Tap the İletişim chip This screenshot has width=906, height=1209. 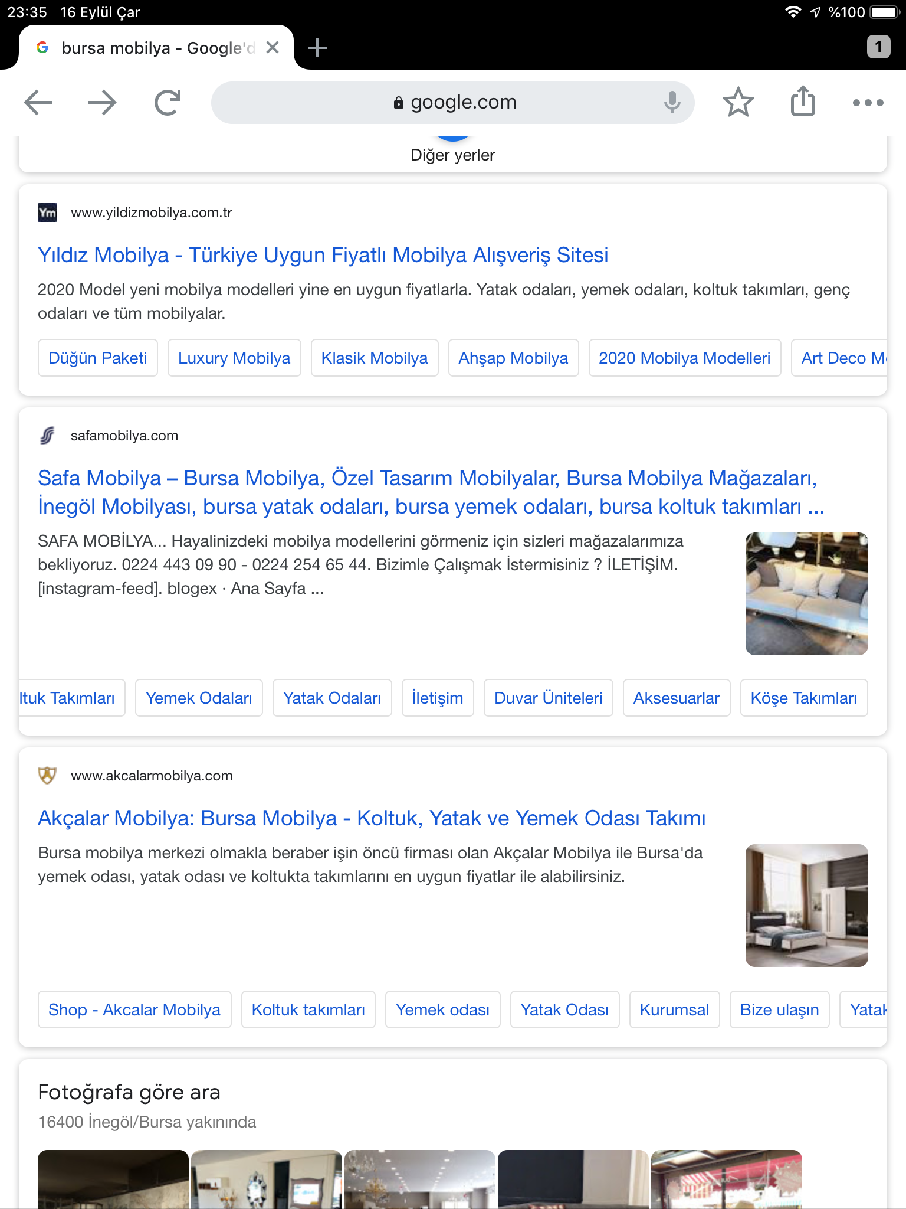[438, 698]
